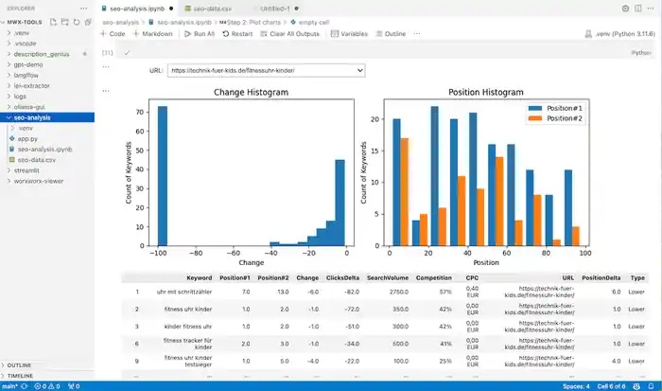This screenshot has width=662, height=391.
Task: Open the Copilot status icon in status bar
Action: [636, 386]
